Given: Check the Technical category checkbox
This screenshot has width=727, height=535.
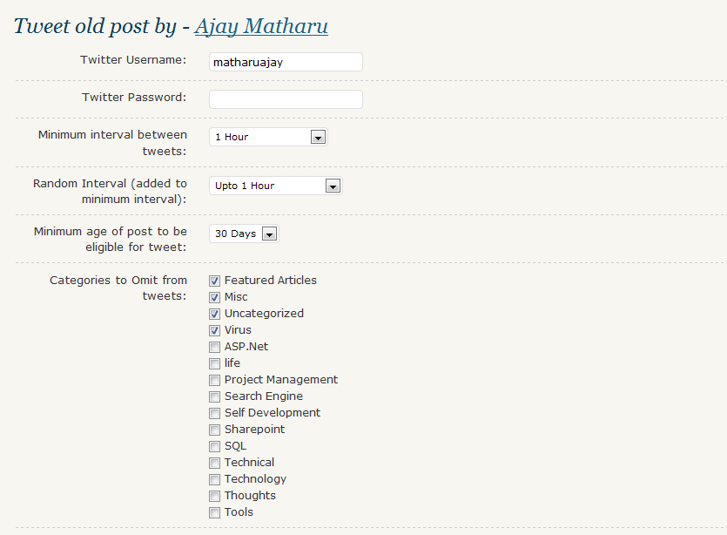Looking at the screenshot, I should click(214, 464).
